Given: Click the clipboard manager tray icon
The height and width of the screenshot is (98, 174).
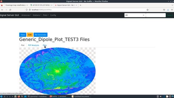Looking at the screenshot, I should coord(167,96).
